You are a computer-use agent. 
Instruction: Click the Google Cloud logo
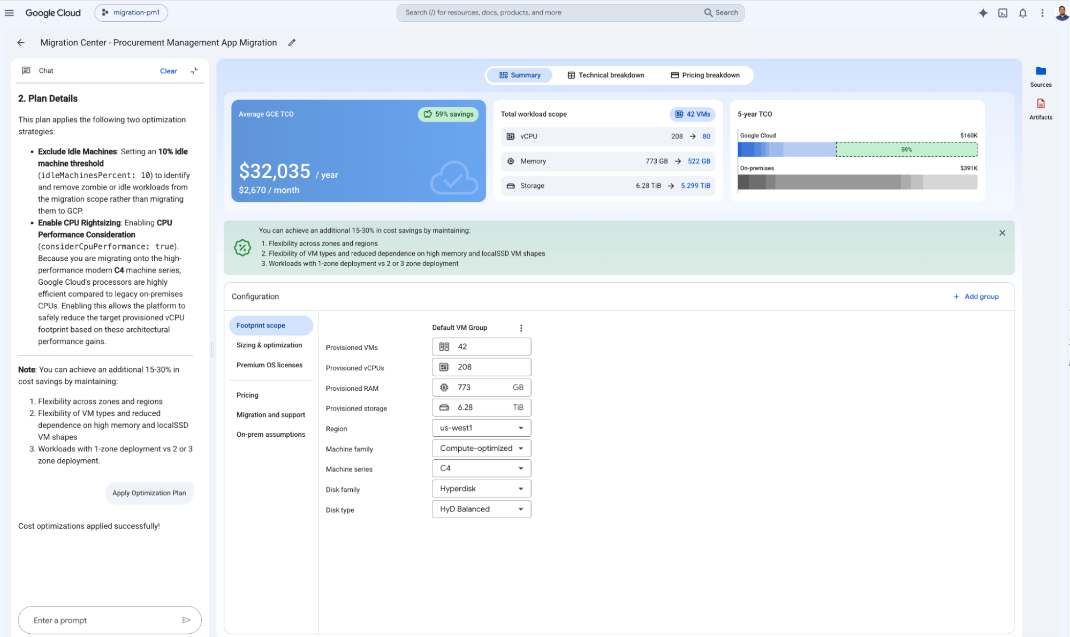point(53,12)
